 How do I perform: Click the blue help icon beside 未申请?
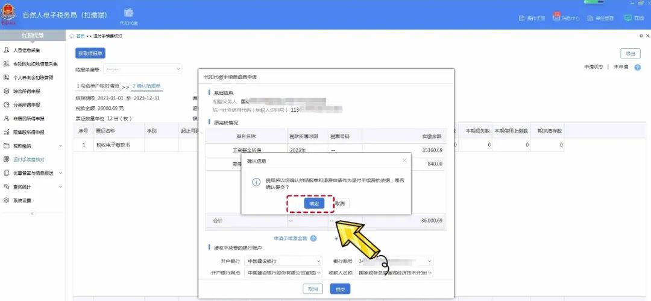point(637,67)
